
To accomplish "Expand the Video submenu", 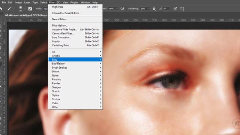I will coord(75,103).
